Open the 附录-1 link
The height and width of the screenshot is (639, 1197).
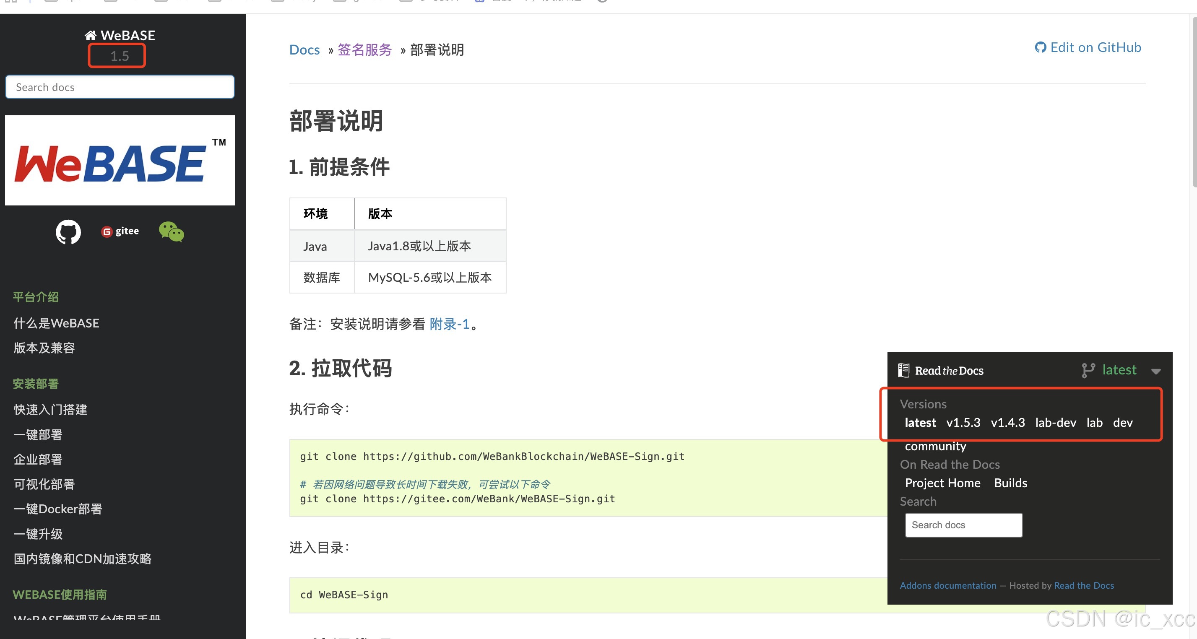point(449,324)
